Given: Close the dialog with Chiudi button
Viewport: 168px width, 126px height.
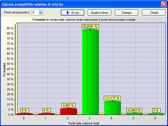Looking at the screenshot, I should point(154,12).
